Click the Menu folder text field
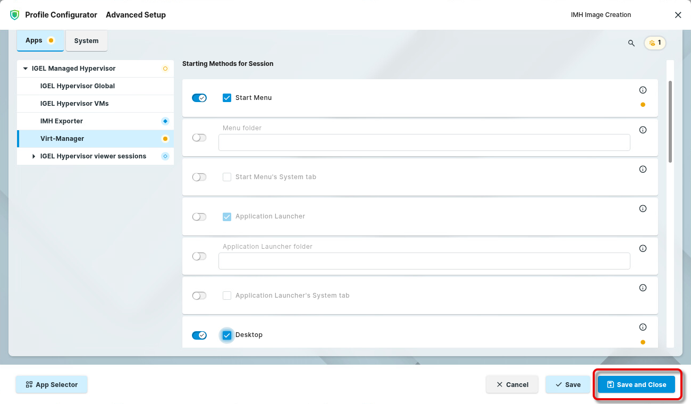This screenshot has width=691, height=404. (x=424, y=142)
